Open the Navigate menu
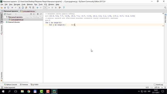This screenshot has width=167, height=94. click(x=17, y=4)
